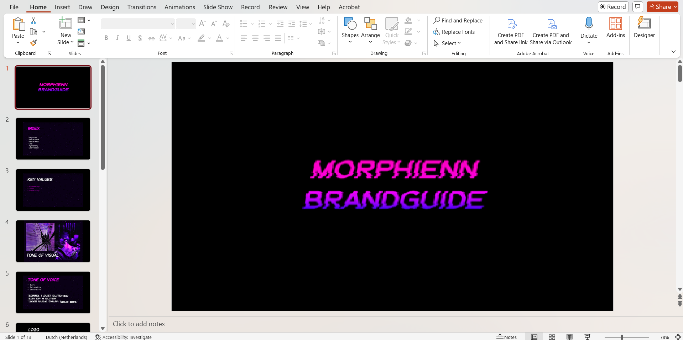Pick a font color from the swatch
683x340 pixels.
pyautogui.click(x=219, y=38)
